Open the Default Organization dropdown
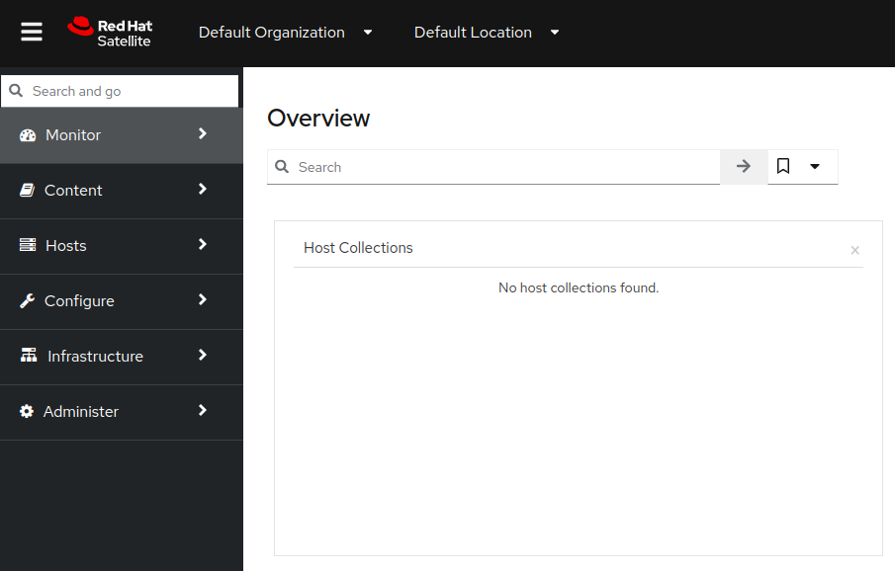 286,33
